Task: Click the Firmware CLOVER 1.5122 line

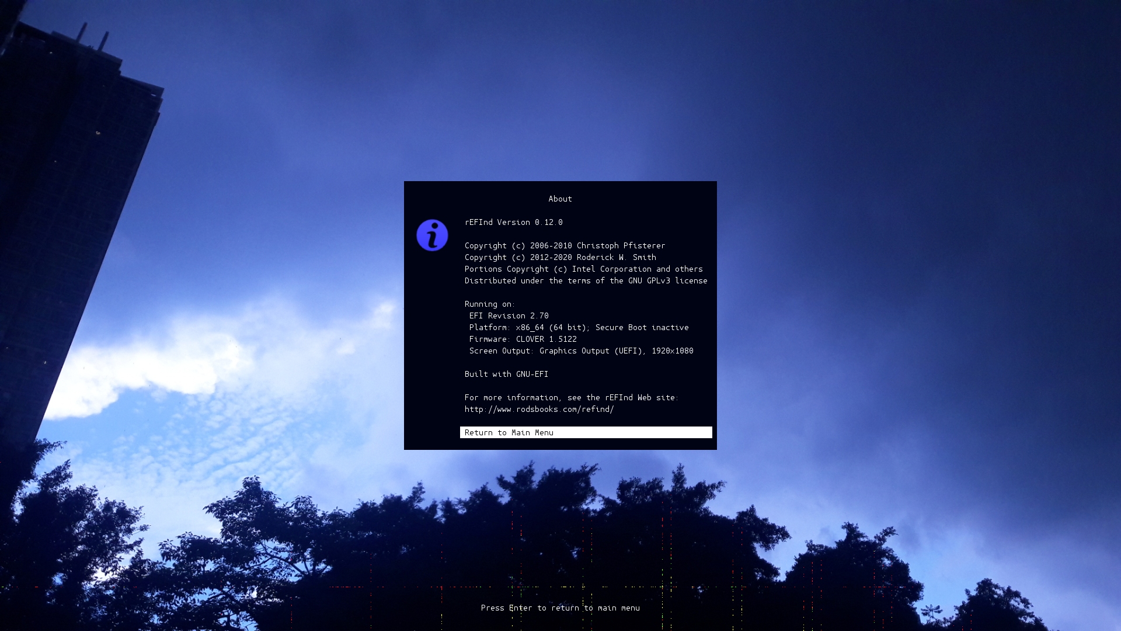Action: pyautogui.click(x=523, y=339)
